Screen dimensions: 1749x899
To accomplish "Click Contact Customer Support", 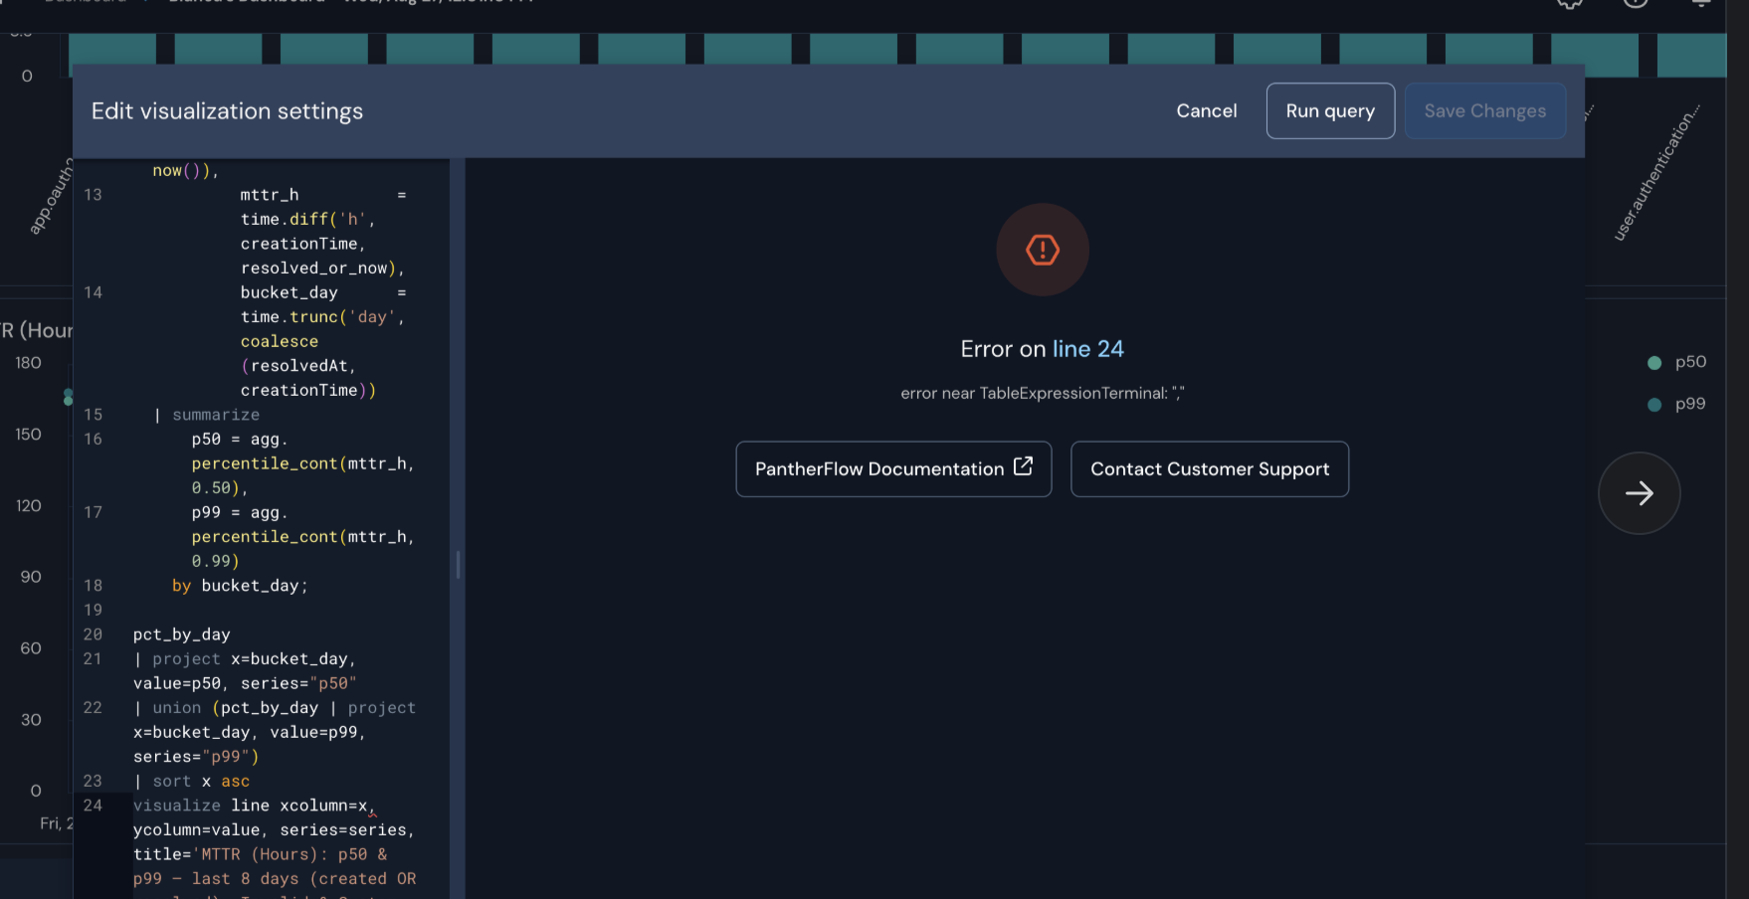I will pos(1209,468).
